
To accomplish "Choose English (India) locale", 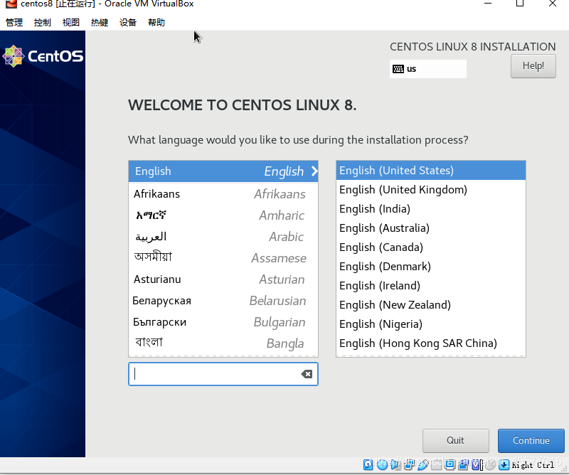I will tap(431, 209).
